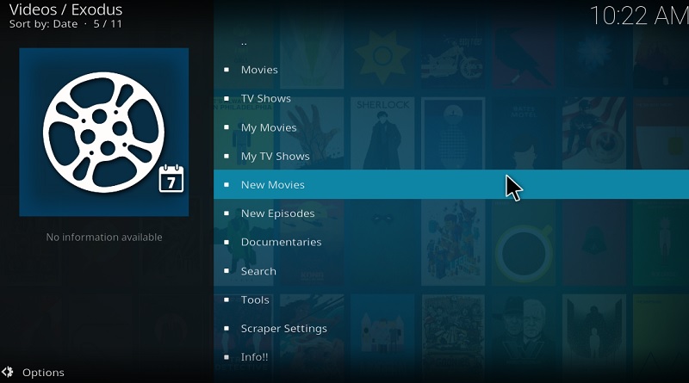
Task: Click the bullet icon beside New Movies
Action: point(227,184)
